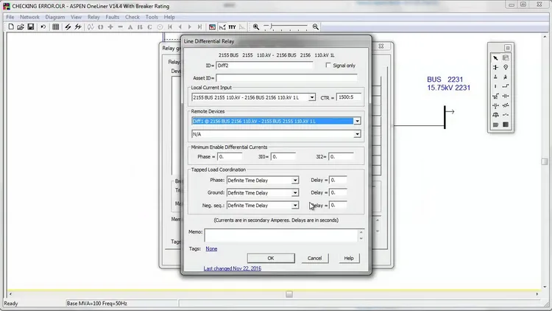Select the three-winding transformer tool in palette

pos(495,105)
